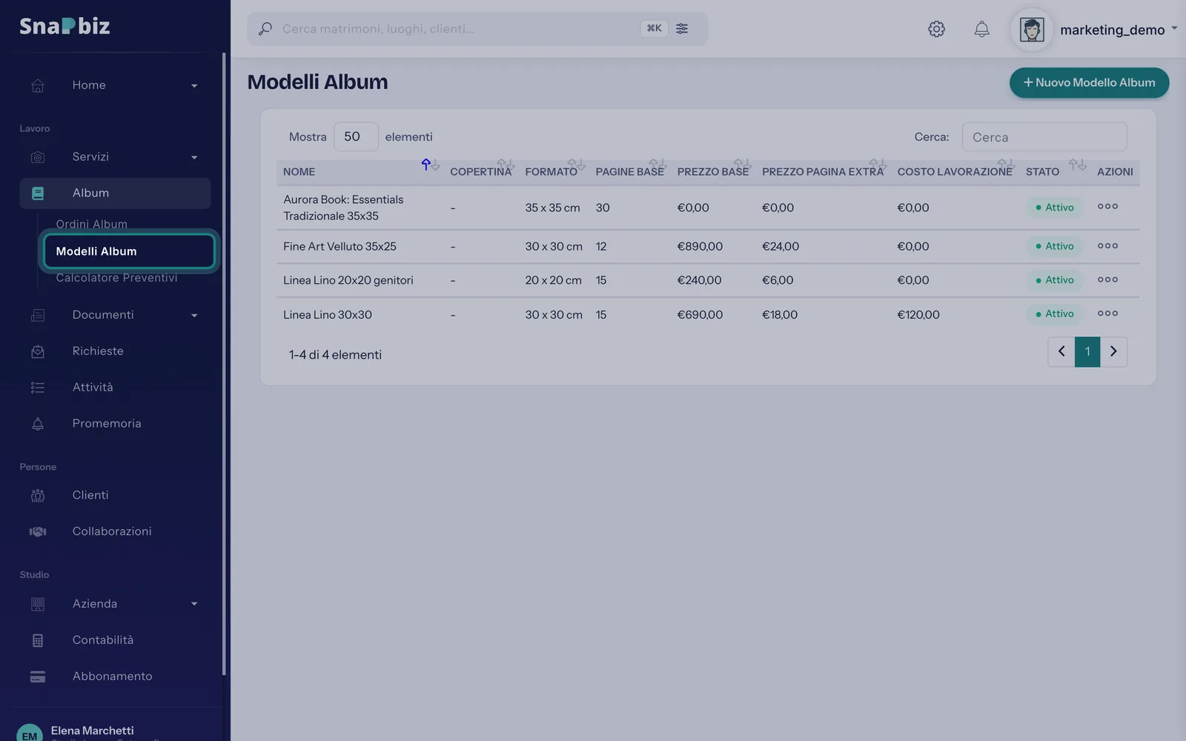Click the Collaborazioni handshake icon
This screenshot has height=741, width=1186.
(x=38, y=531)
